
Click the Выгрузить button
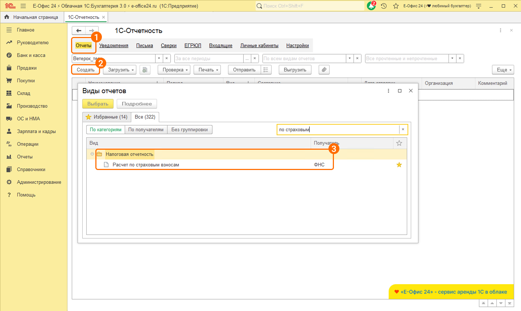click(295, 70)
